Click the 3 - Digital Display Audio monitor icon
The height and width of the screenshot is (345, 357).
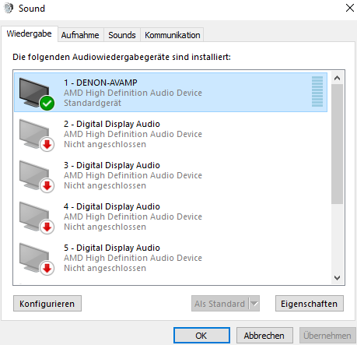[x=34, y=174]
